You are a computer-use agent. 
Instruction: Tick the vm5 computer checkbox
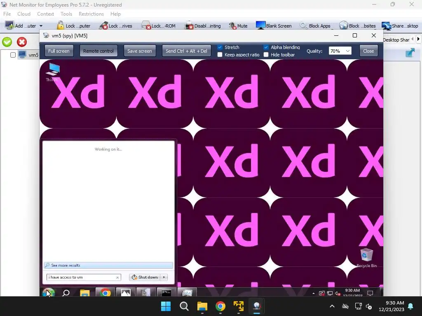click(13, 55)
